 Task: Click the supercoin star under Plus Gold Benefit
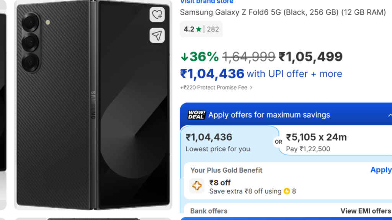197,186
